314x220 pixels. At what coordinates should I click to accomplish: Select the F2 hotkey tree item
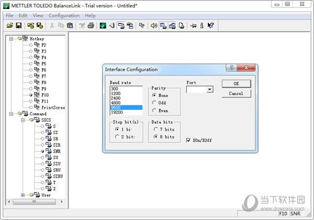[43, 45]
